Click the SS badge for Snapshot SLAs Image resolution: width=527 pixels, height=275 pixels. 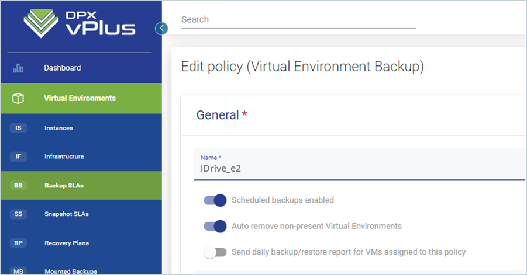pos(18,214)
